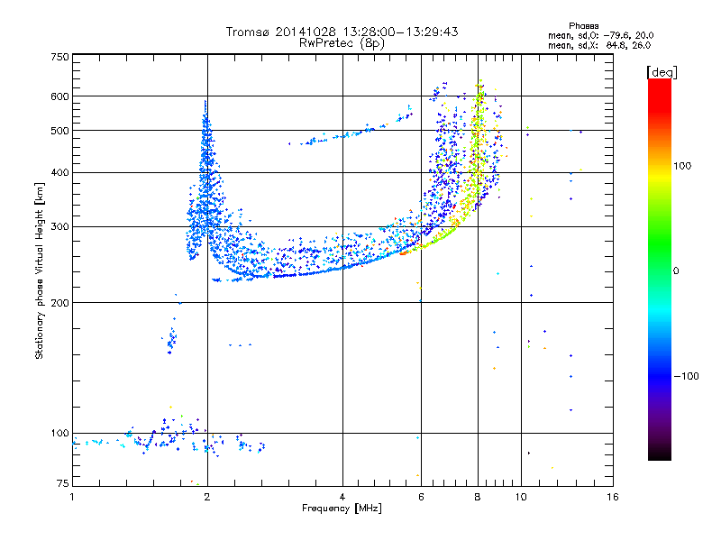The height and width of the screenshot is (541, 721).
Task: Select the 'mean, sd,X: 84.8, 26.0' line
Action: pos(599,45)
